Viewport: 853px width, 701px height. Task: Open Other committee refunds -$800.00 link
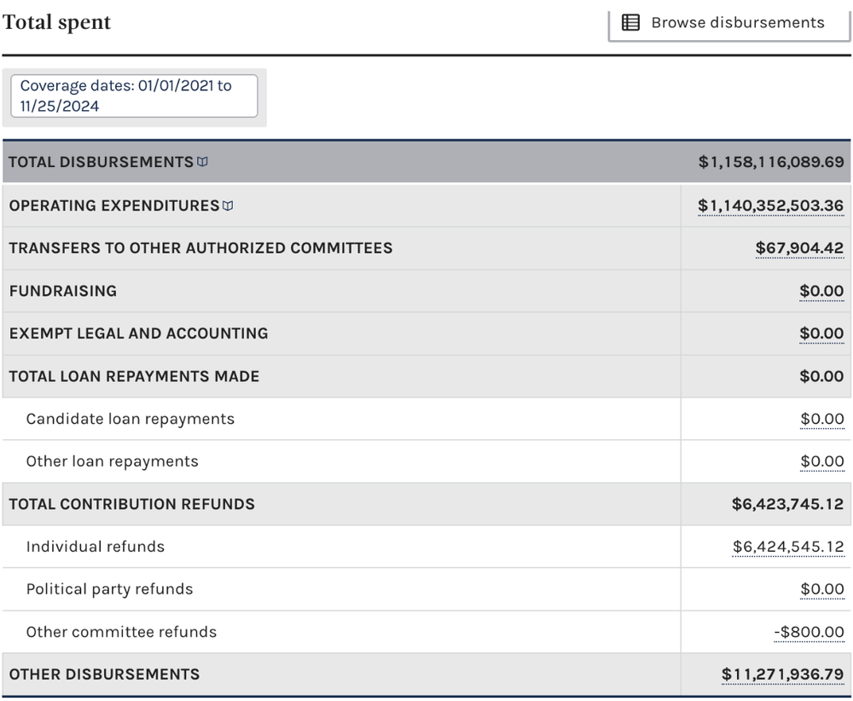coord(809,632)
